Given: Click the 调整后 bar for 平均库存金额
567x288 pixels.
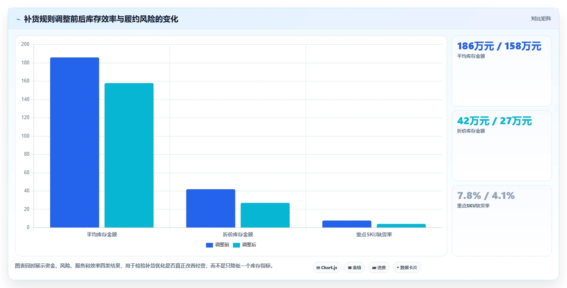Looking at the screenshot, I should tap(129, 155).
